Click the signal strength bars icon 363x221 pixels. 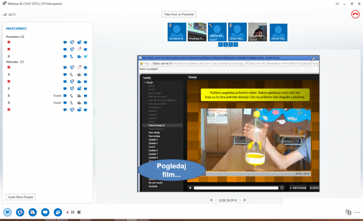click(5, 15)
